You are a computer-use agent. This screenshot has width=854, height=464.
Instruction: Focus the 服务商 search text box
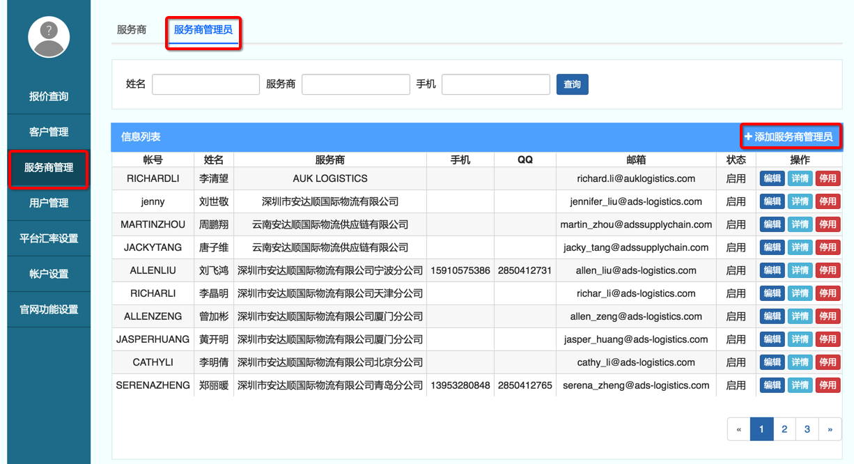point(355,84)
